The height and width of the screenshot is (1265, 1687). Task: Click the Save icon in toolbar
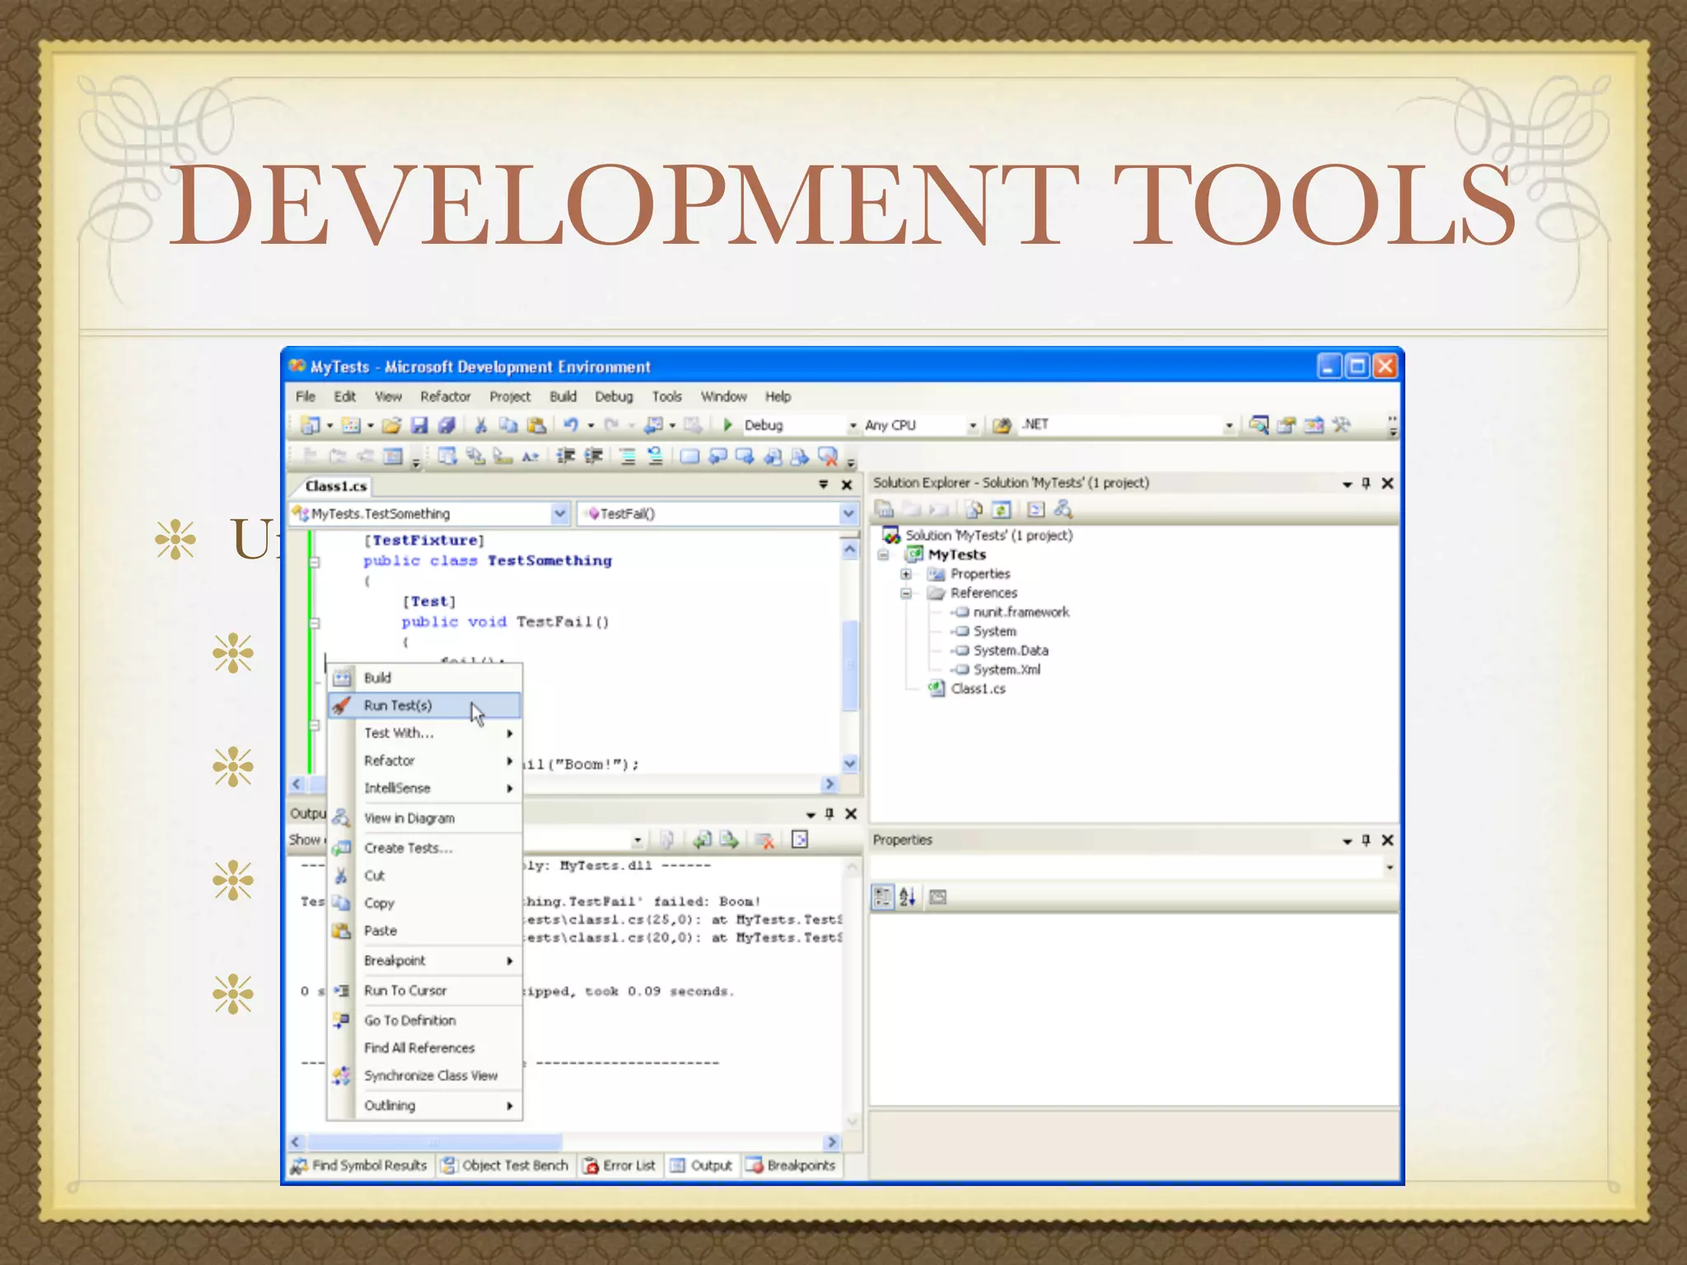[419, 425]
